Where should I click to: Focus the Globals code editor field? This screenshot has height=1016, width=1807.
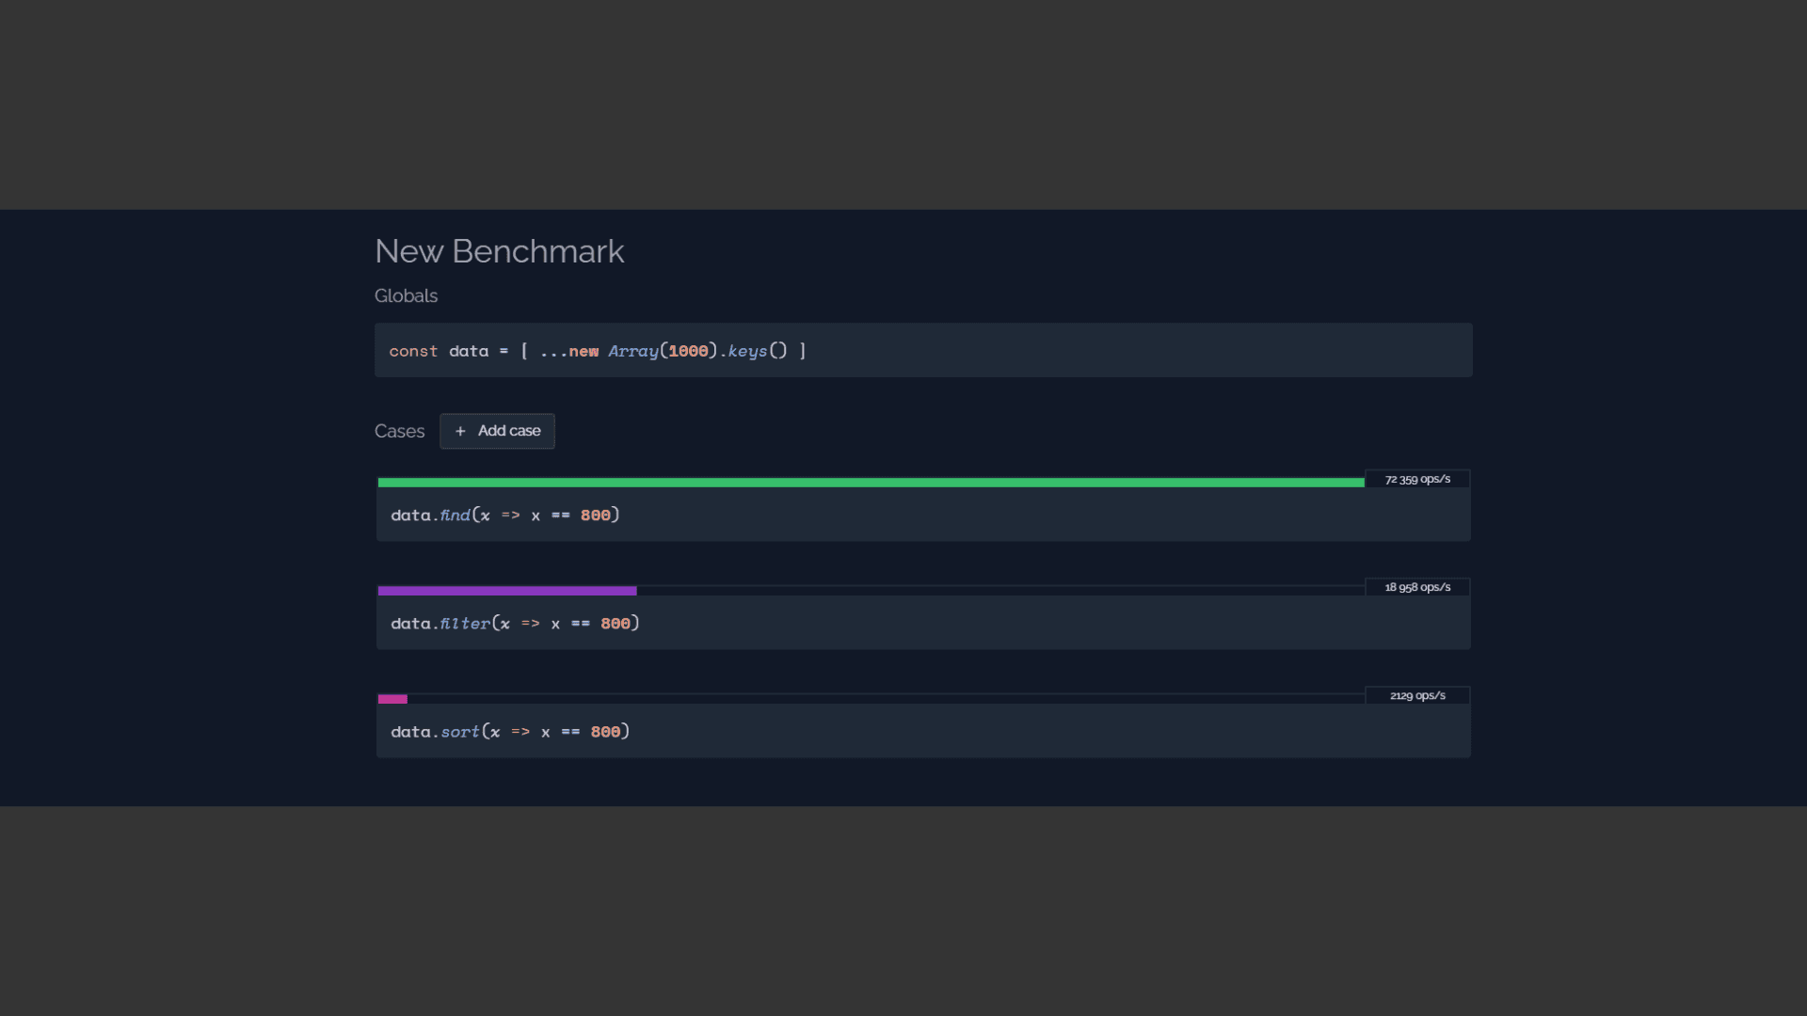coord(1129,351)
